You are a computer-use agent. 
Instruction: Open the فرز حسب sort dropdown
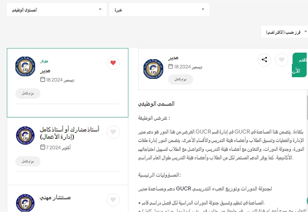coord(284,32)
